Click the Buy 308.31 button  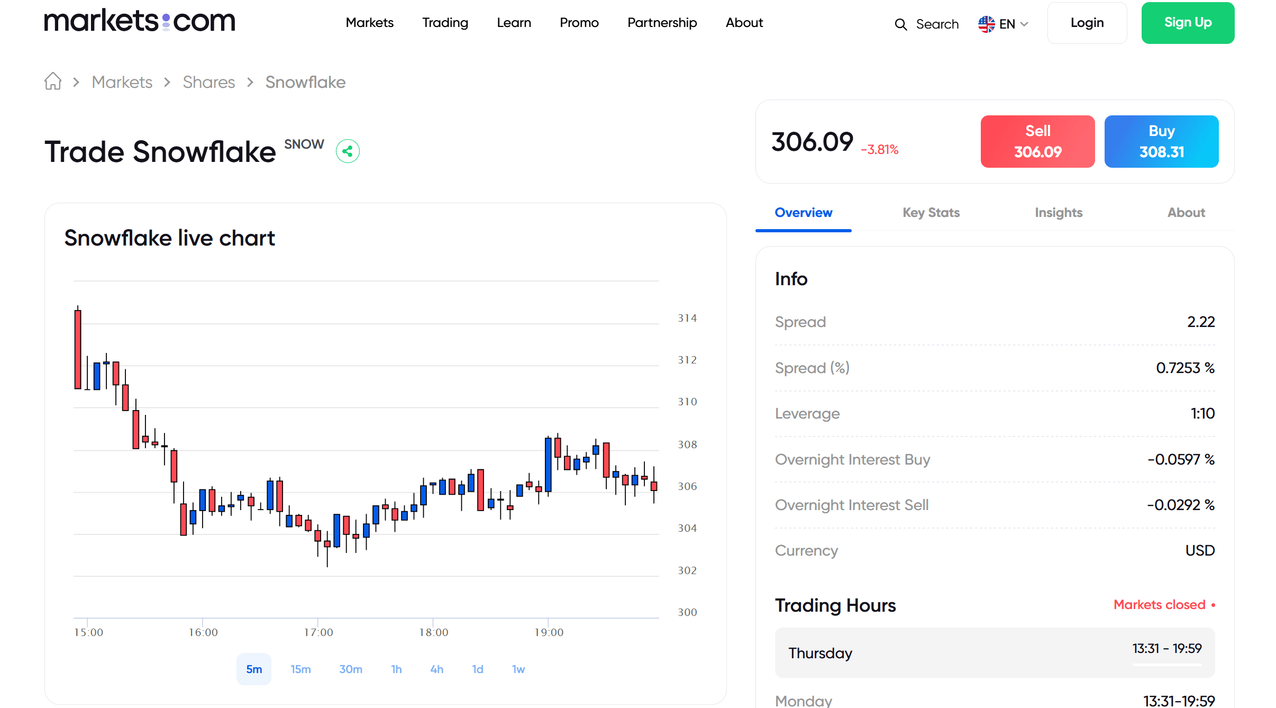1162,141
